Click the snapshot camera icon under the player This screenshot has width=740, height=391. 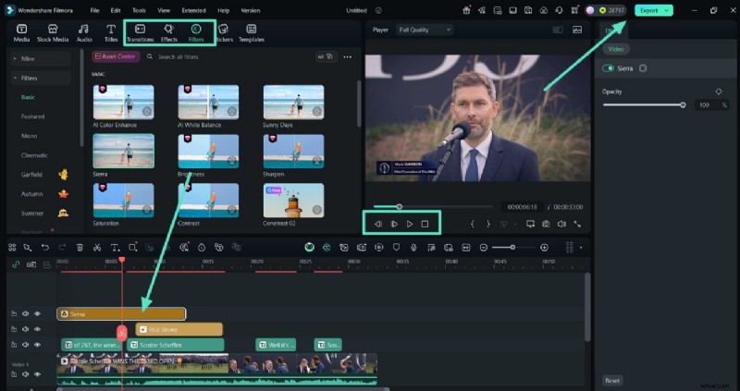click(546, 224)
